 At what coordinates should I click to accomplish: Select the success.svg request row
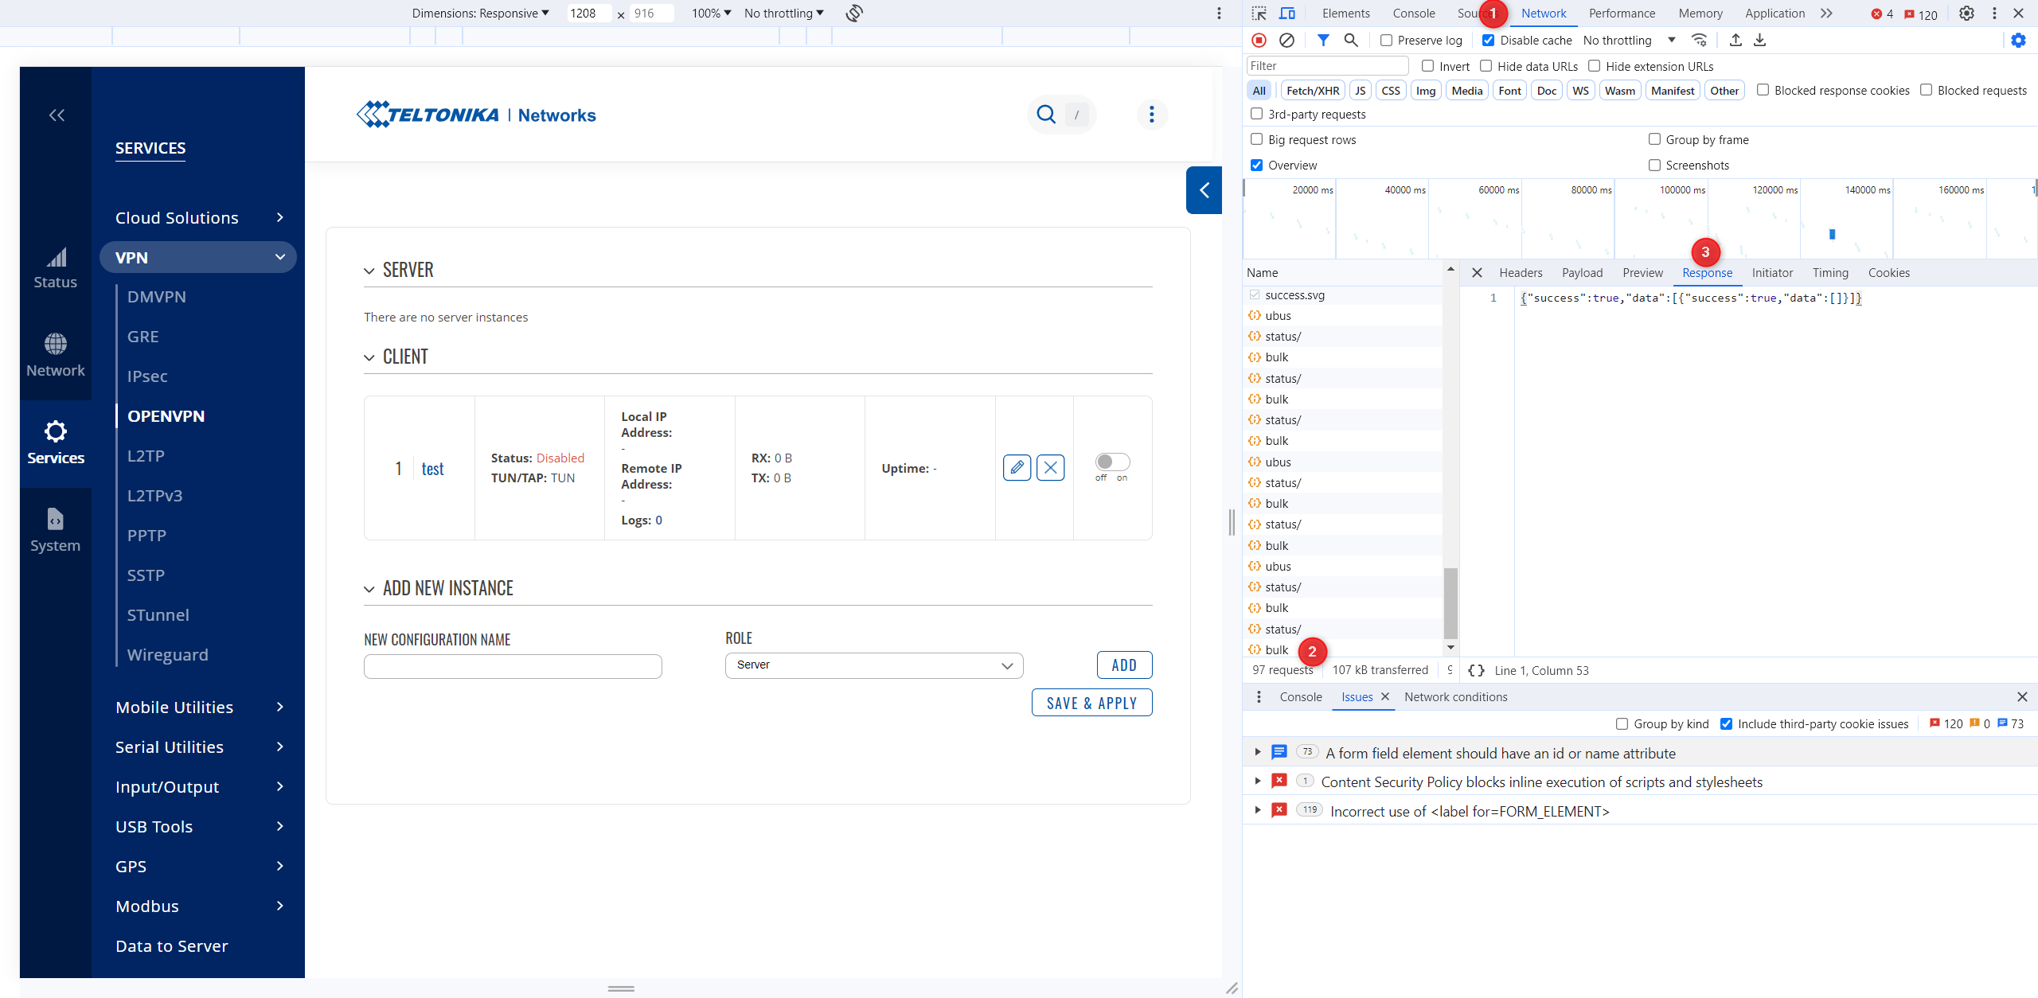(x=1344, y=295)
